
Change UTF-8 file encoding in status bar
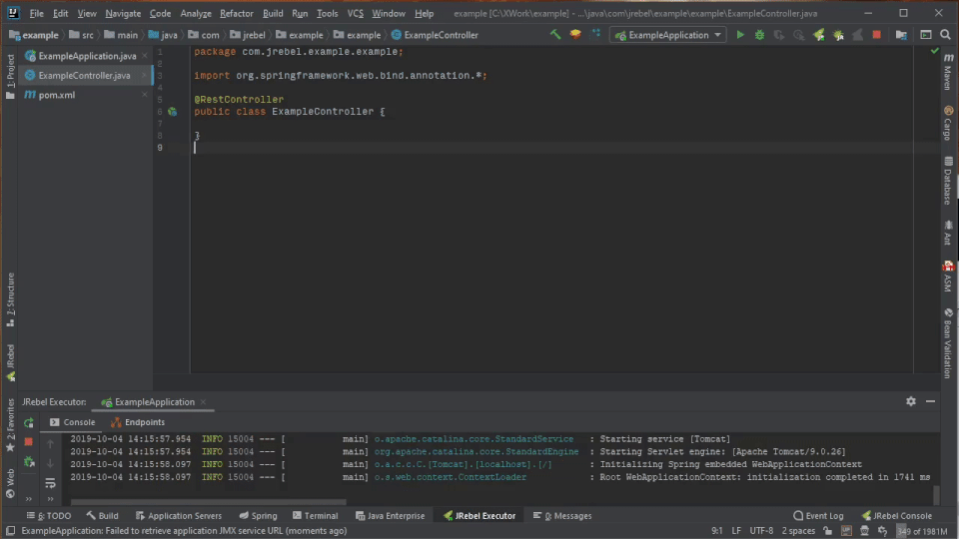point(761,531)
